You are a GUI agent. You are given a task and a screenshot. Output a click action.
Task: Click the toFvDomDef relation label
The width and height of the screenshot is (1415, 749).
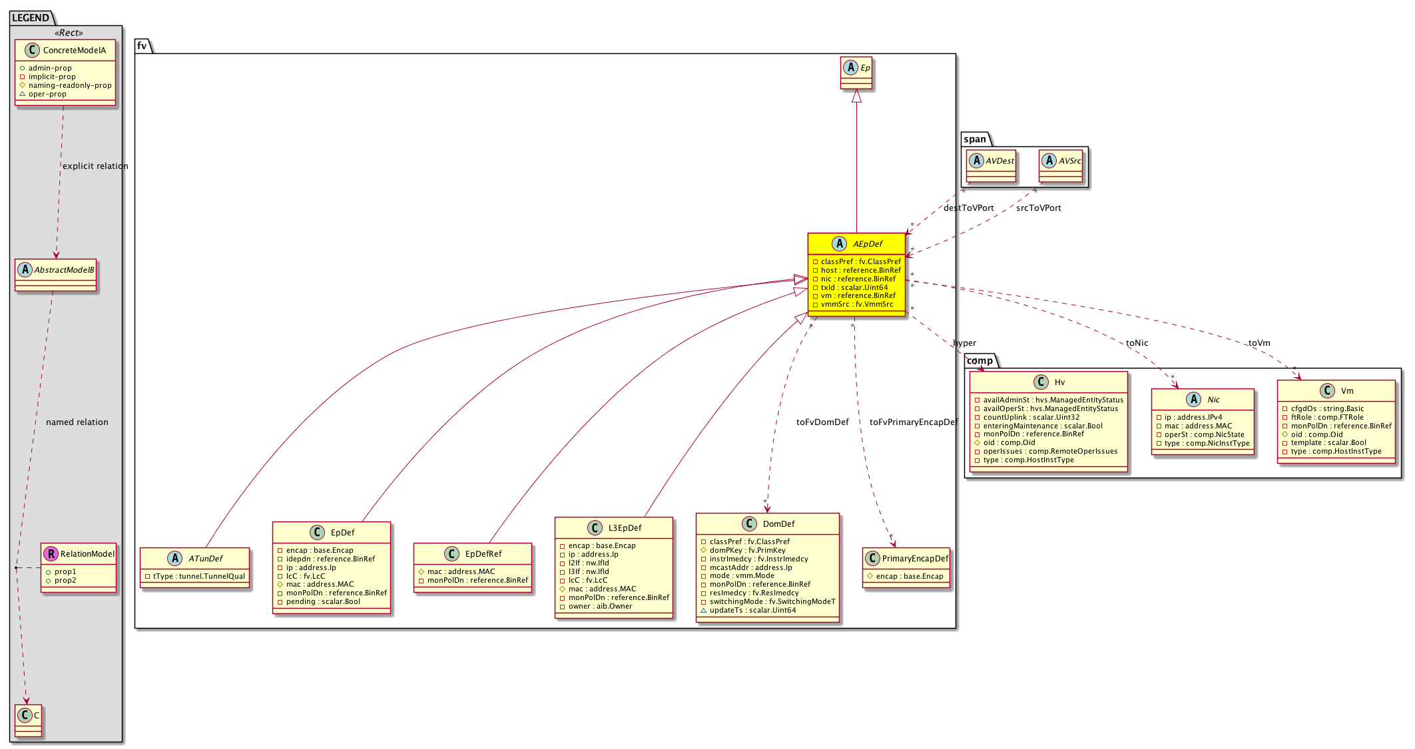tap(822, 422)
